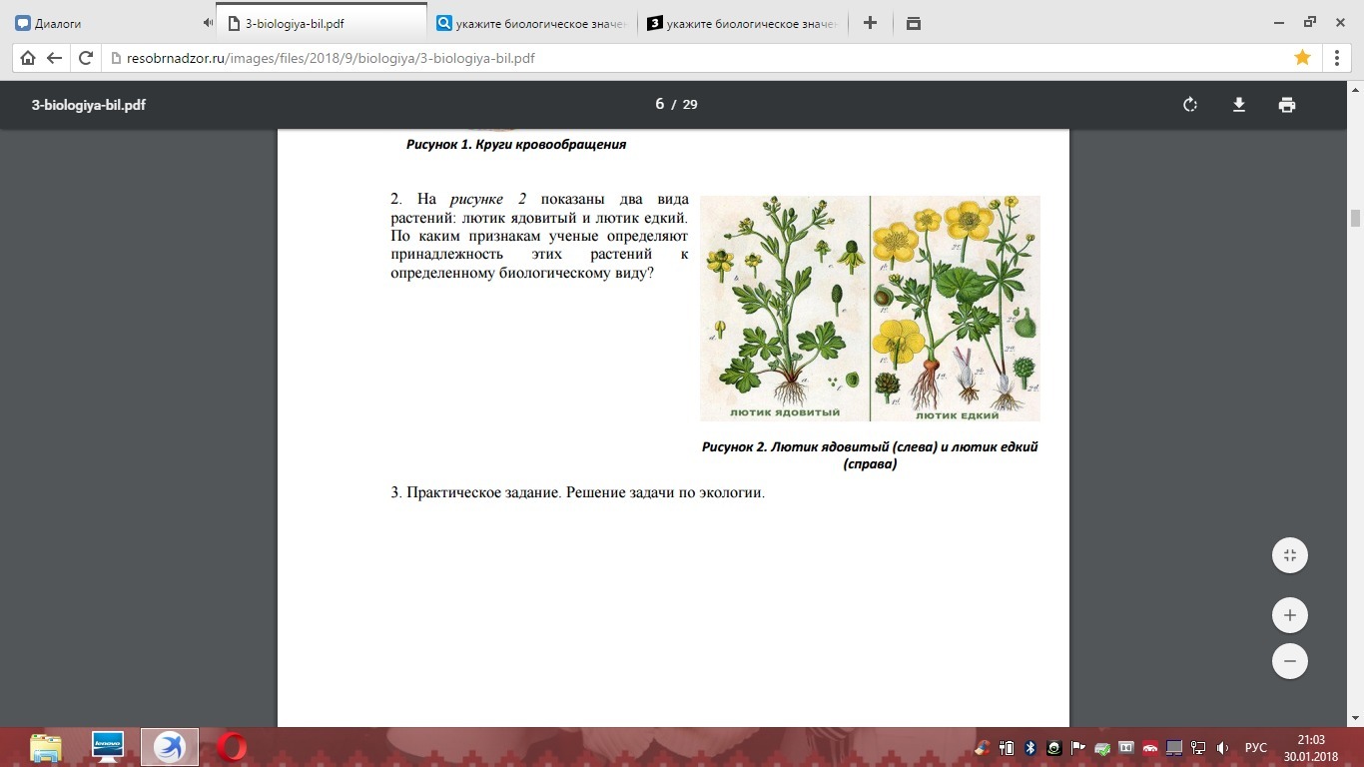Image resolution: width=1364 pixels, height=767 pixels.
Task: Open the tab with the black '3' favicon
Action: [x=741, y=23]
